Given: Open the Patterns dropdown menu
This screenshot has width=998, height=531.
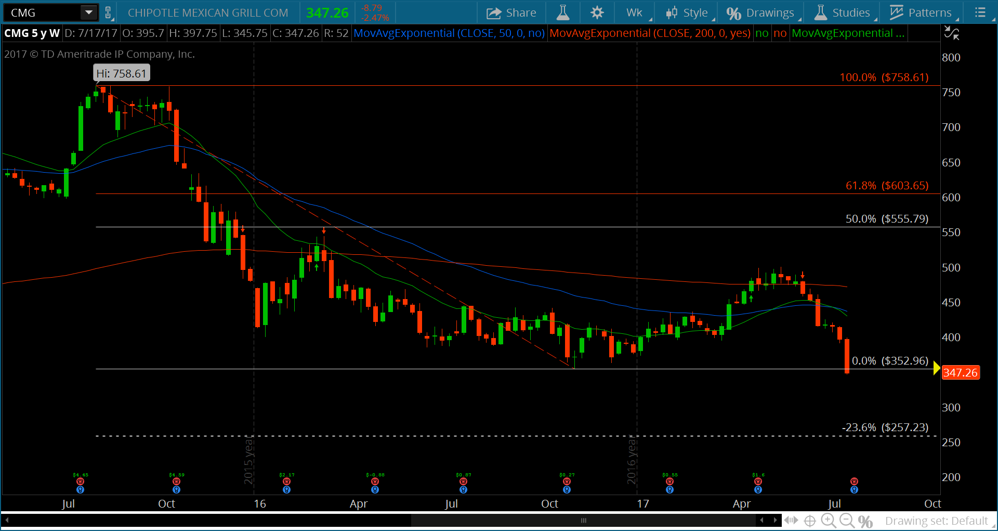Looking at the screenshot, I should pyautogui.click(x=922, y=12).
